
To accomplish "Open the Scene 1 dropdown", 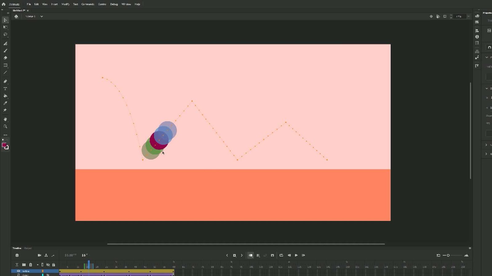I will (x=42, y=16).
